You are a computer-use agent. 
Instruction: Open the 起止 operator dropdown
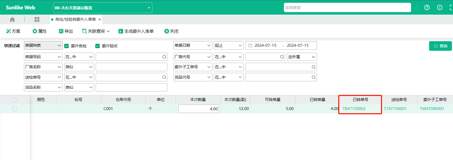(x=228, y=45)
